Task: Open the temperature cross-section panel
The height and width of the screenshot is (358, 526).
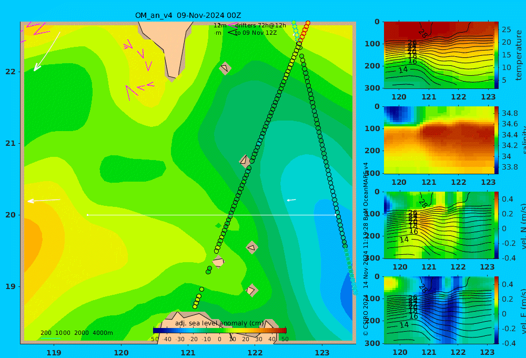Action: coord(439,55)
